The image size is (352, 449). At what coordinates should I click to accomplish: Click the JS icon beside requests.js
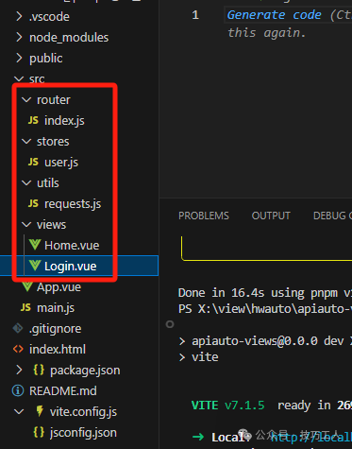coord(33,203)
